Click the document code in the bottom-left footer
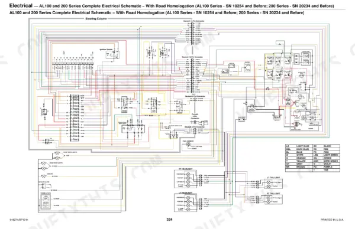355x229 pixels. pyautogui.click(x=19, y=220)
